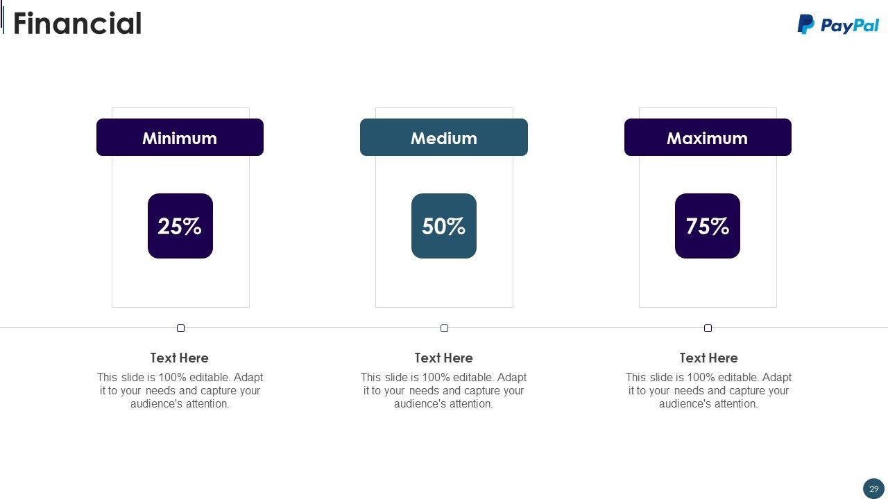Click the square marker below Medium card

[x=444, y=328]
